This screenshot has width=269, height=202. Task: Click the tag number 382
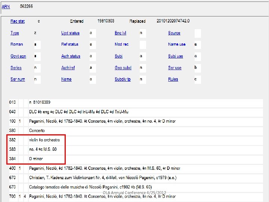12,140
